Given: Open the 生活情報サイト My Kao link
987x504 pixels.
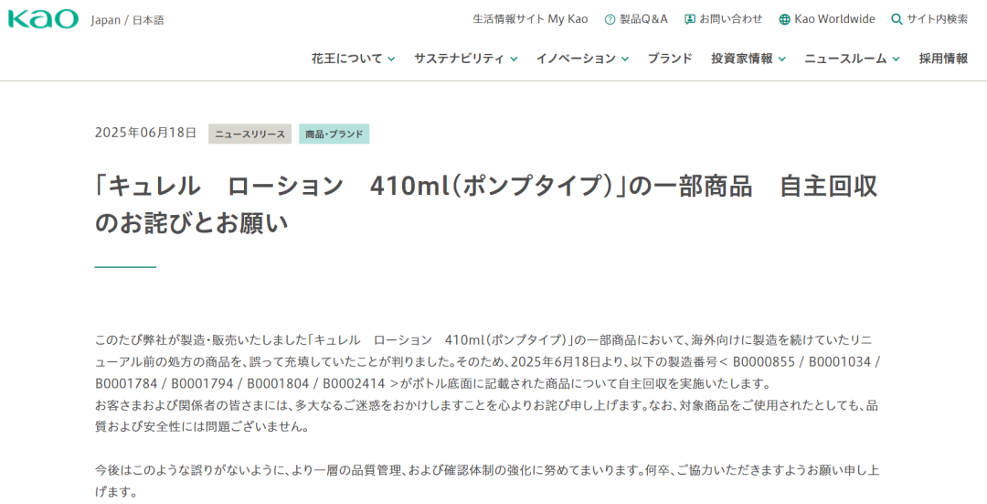Looking at the screenshot, I should click(530, 19).
